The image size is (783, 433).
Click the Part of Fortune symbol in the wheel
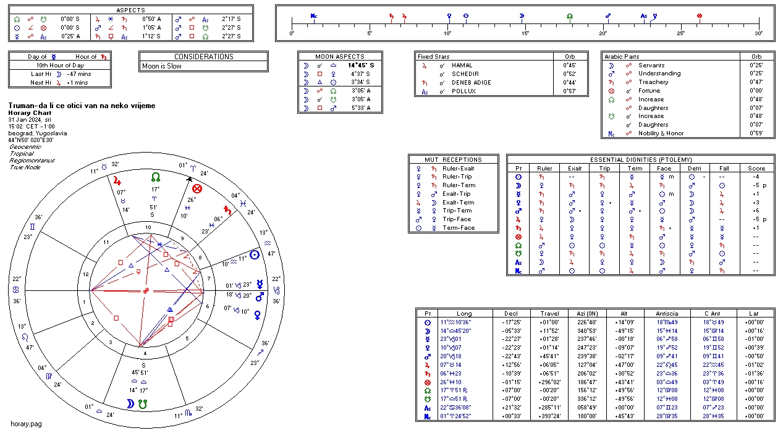(197, 189)
